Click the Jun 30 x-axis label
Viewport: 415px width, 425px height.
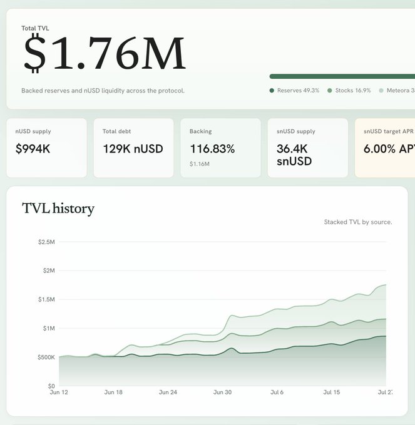223,392
